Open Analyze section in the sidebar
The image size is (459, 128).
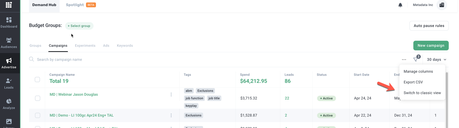pyautogui.click(x=9, y=104)
